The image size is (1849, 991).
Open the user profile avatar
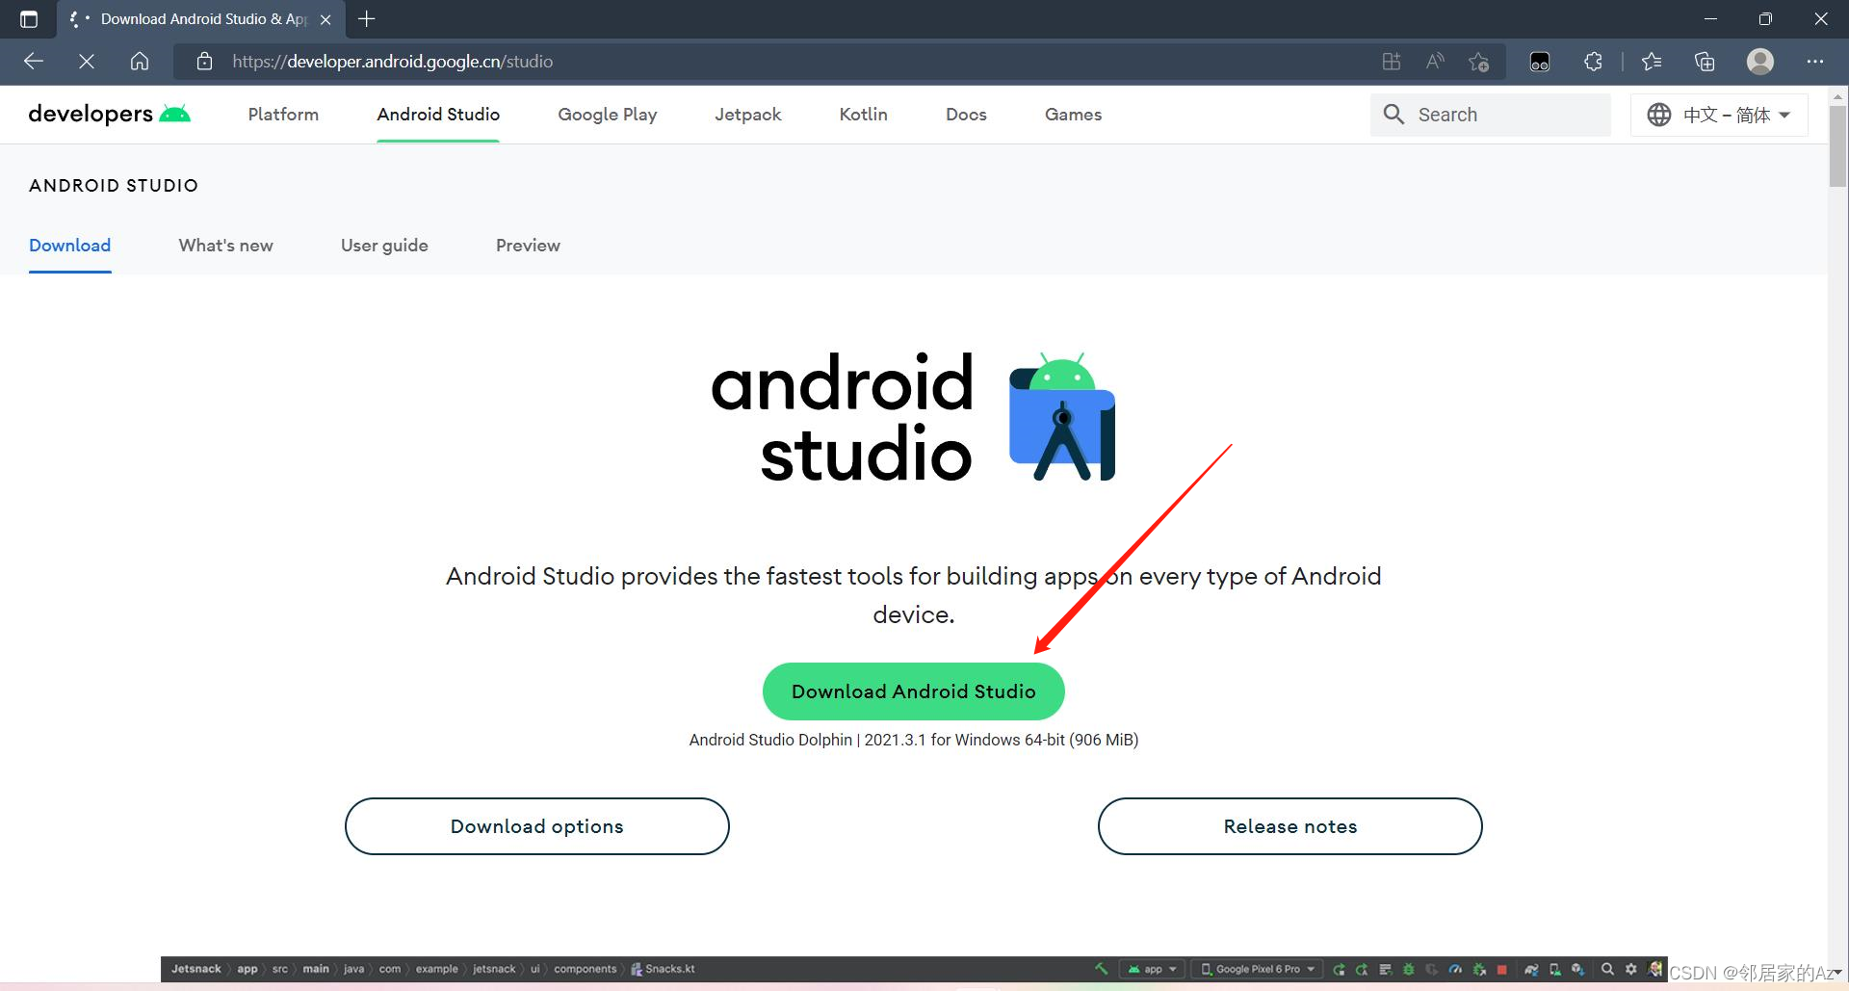tap(1760, 62)
